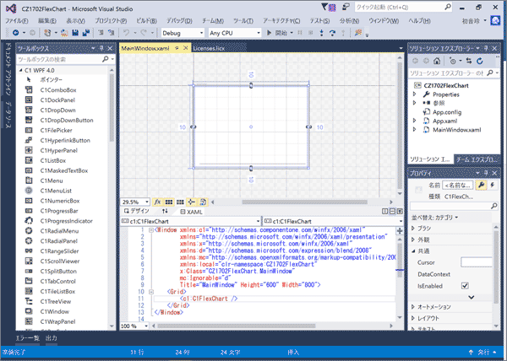Expand the ブラシ property category

(x=413, y=228)
